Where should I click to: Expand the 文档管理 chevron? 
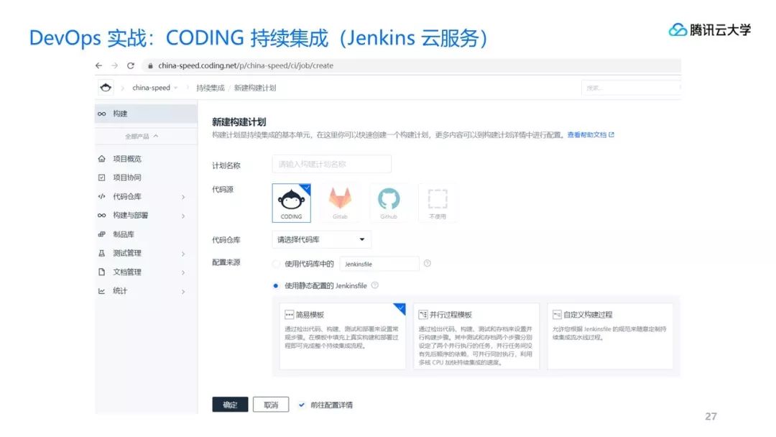(x=183, y=272)
